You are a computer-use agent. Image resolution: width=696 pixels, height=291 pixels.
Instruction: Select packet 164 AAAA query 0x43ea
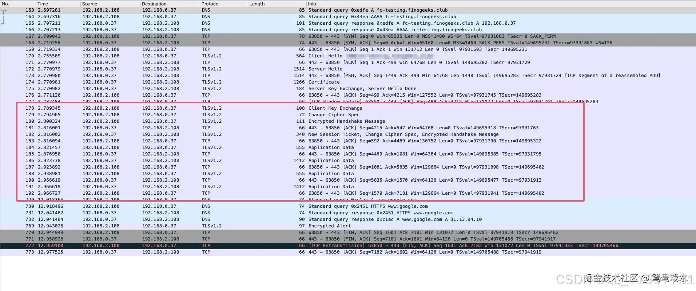pos(348,17)
